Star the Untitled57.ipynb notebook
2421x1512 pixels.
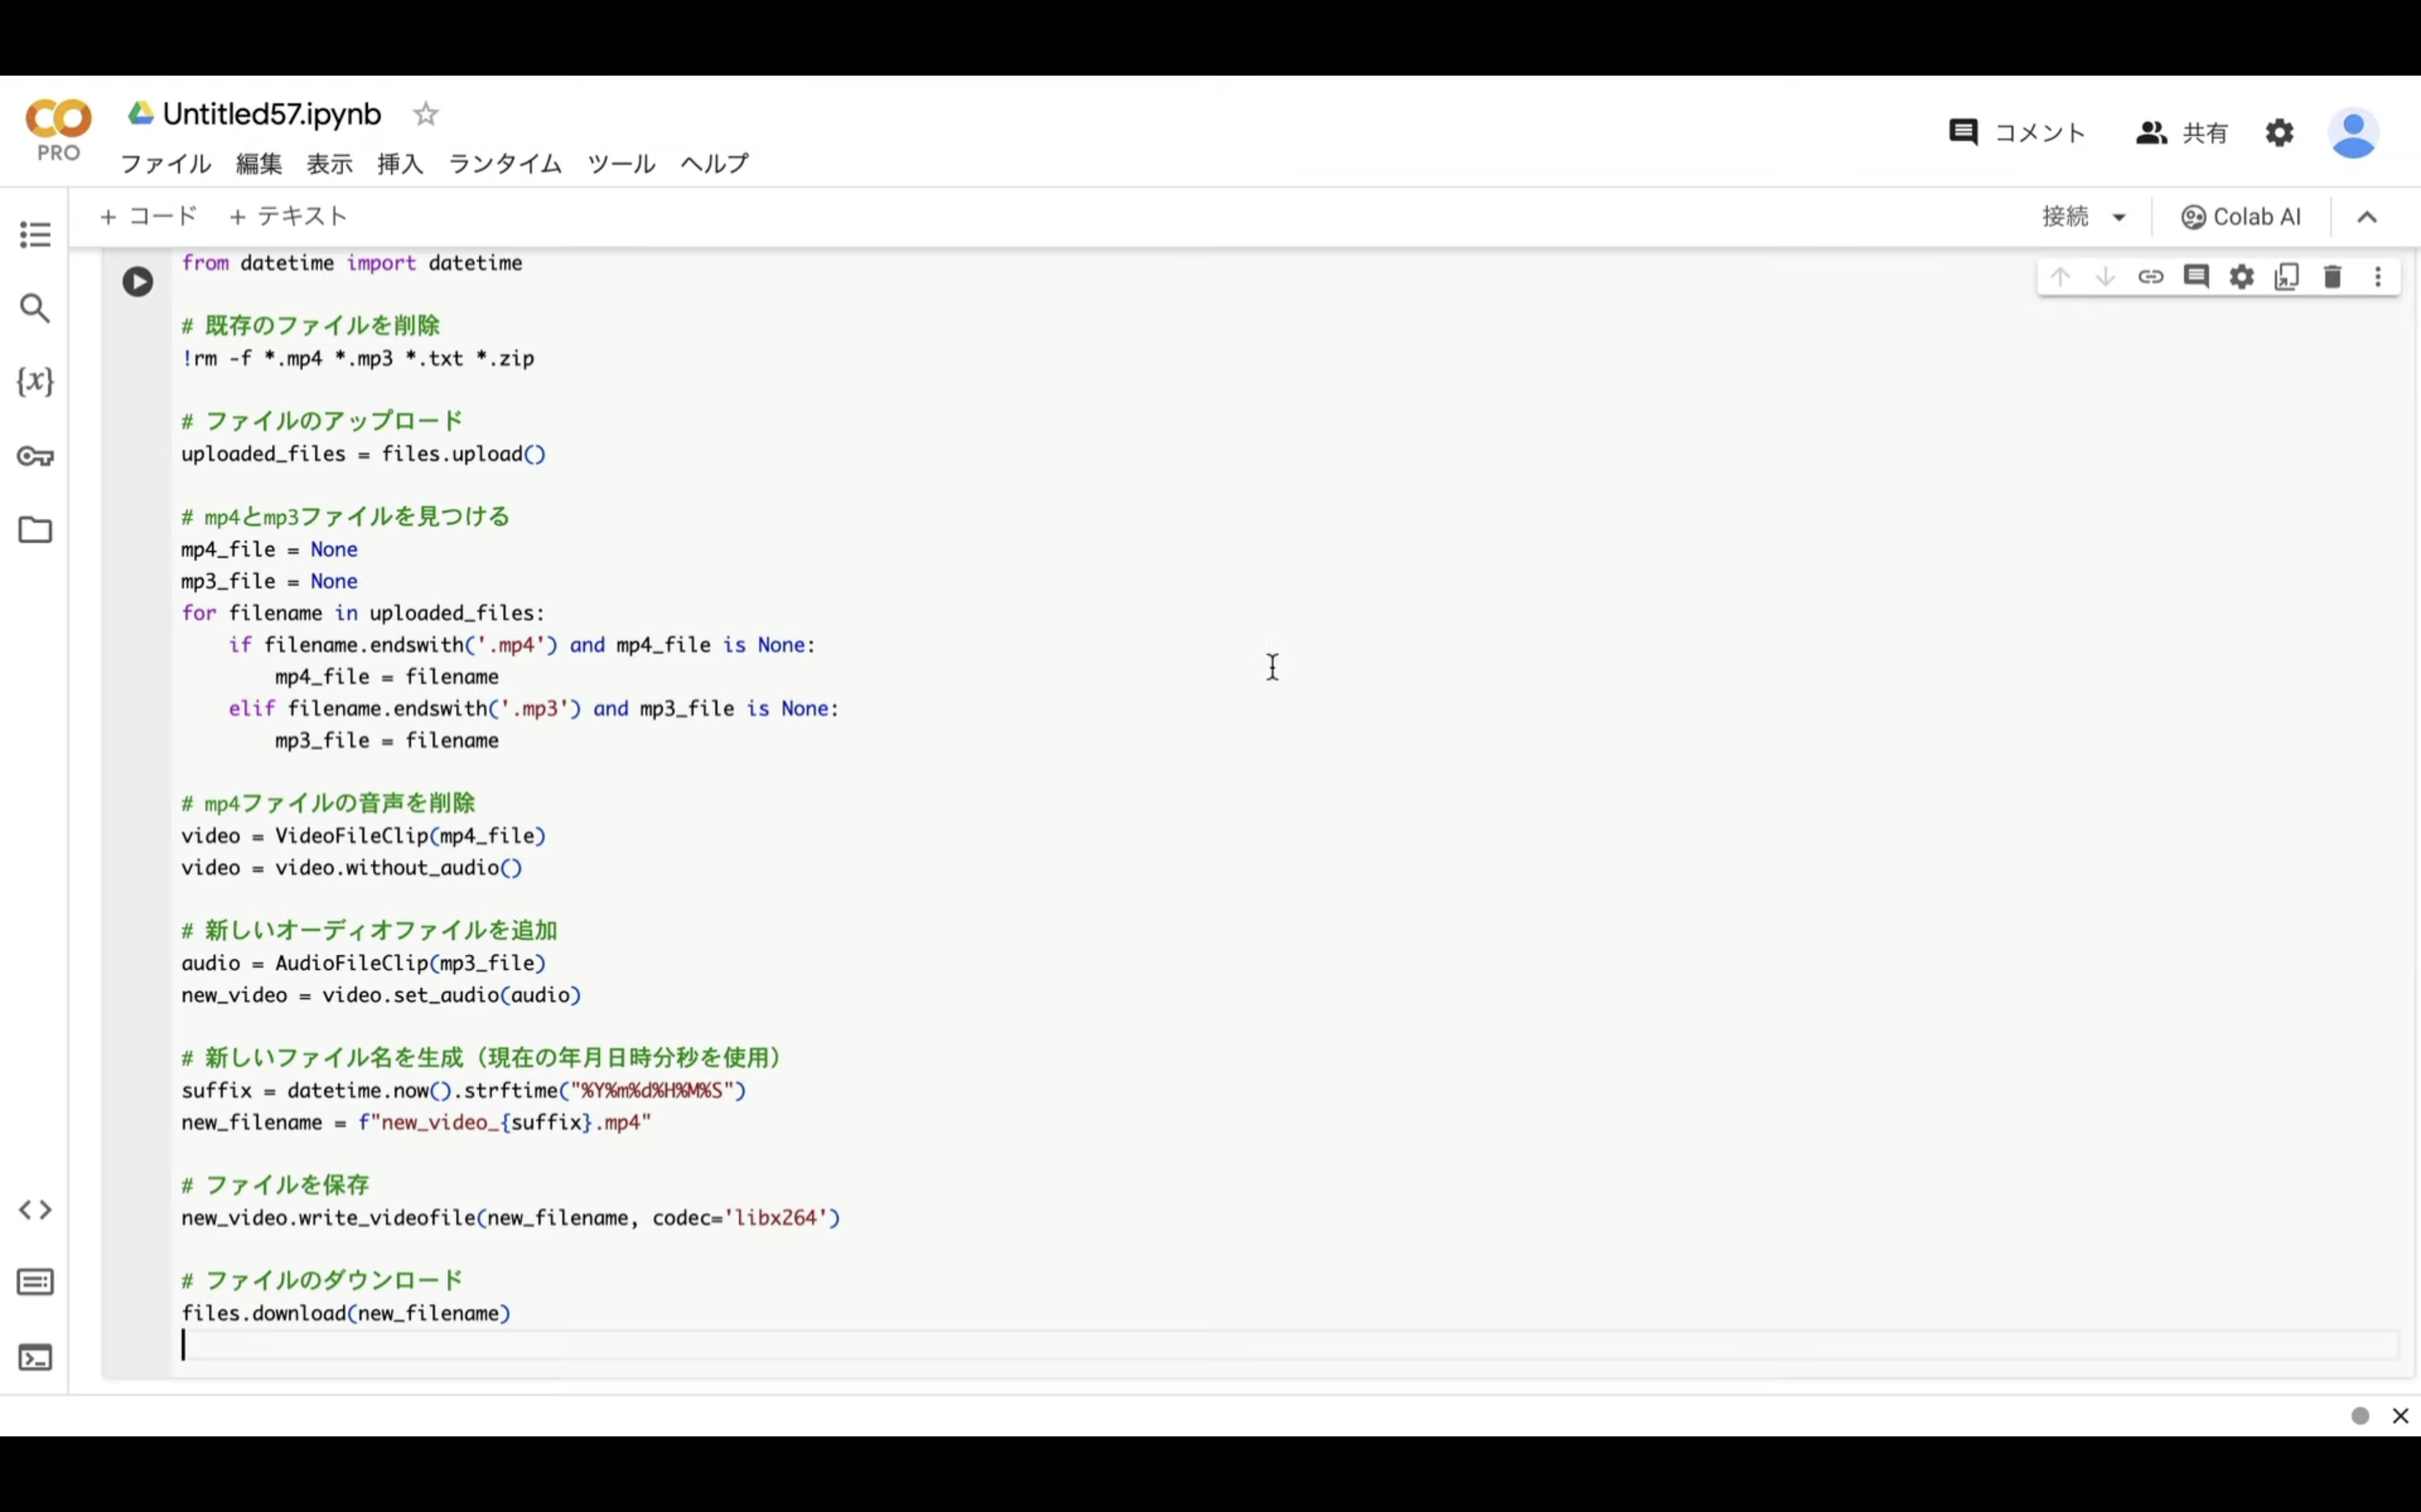[426, 114]
